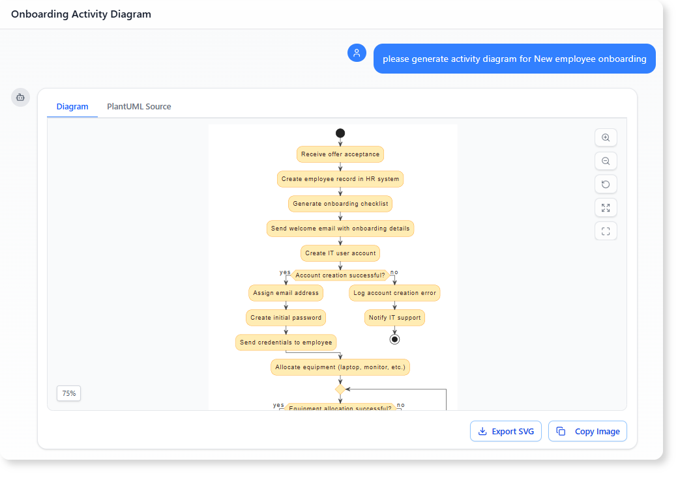This screenshot has height=489, width=678.
Task: Open fullscreen mode with the expand arrows icon
Action: (x=606, y=208)
